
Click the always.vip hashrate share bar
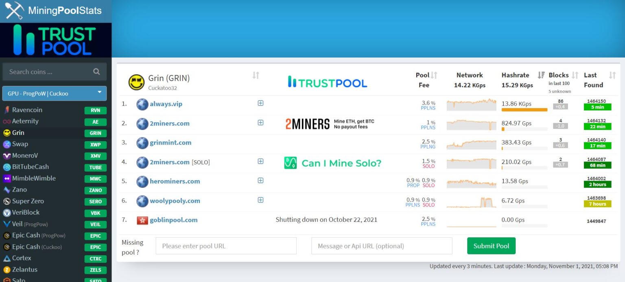pyautogui.click(x=524, y=110)
